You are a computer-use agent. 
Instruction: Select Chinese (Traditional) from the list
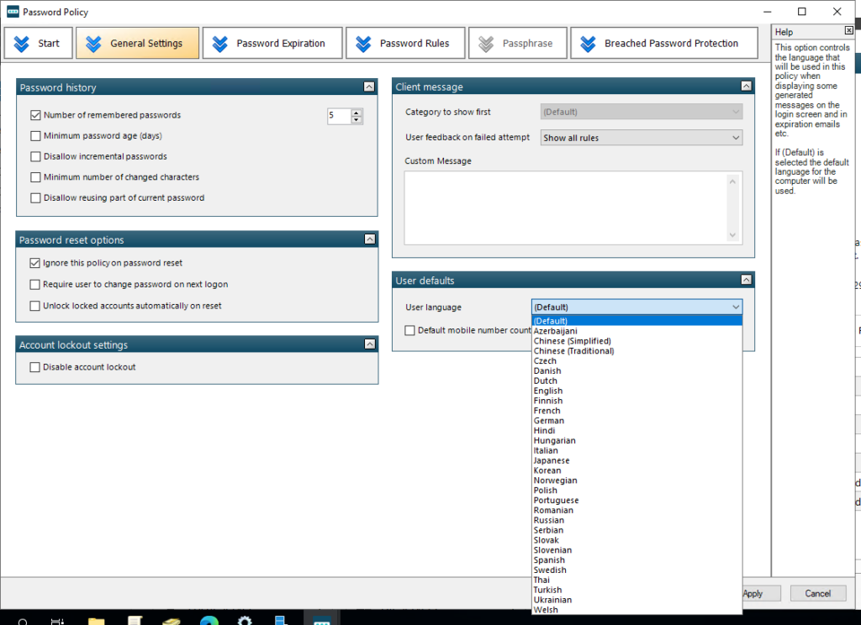click(x=637, y=350)
